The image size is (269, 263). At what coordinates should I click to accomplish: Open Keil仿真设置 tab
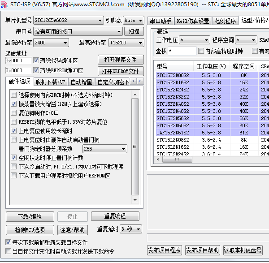[193, 21]
